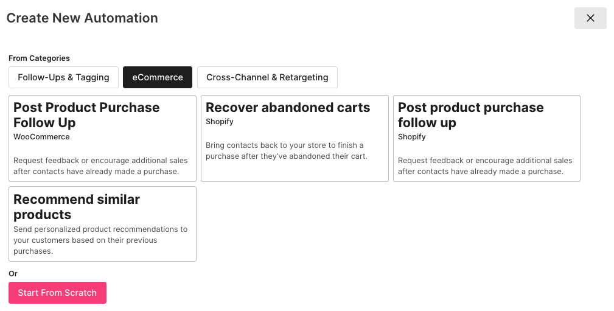Screen dimensions: 614x311
Task: Click the WooCommerce label on first template
Action: 41,137
